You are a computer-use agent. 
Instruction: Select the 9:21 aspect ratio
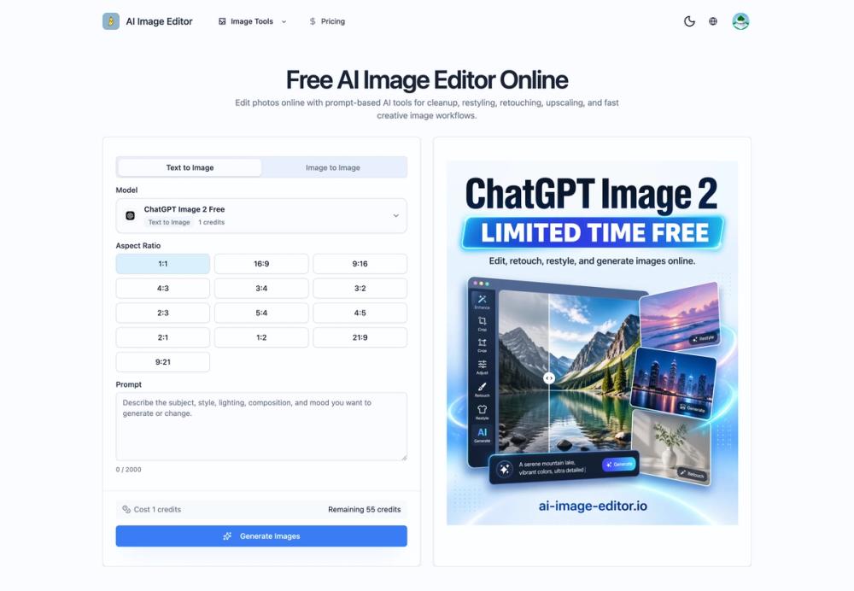(163, 361)
